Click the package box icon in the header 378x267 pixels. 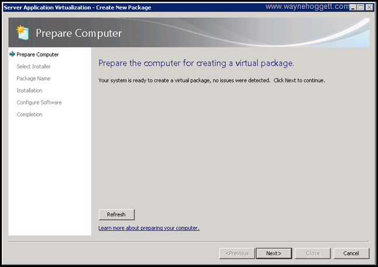pyautogui.click(x=22, y=33)
